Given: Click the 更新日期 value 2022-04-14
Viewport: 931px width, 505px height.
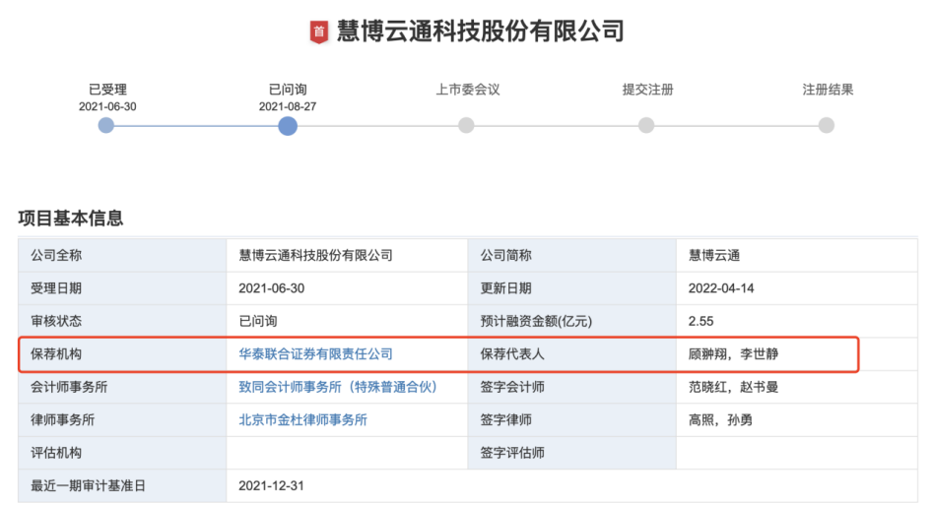Looking at the screenshot, I should point(721,288).
